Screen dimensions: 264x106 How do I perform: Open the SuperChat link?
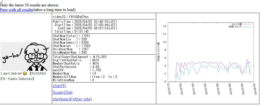(63, 92)
